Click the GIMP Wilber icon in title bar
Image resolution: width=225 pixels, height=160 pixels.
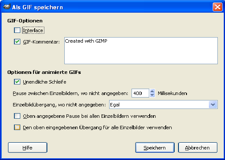7,7
